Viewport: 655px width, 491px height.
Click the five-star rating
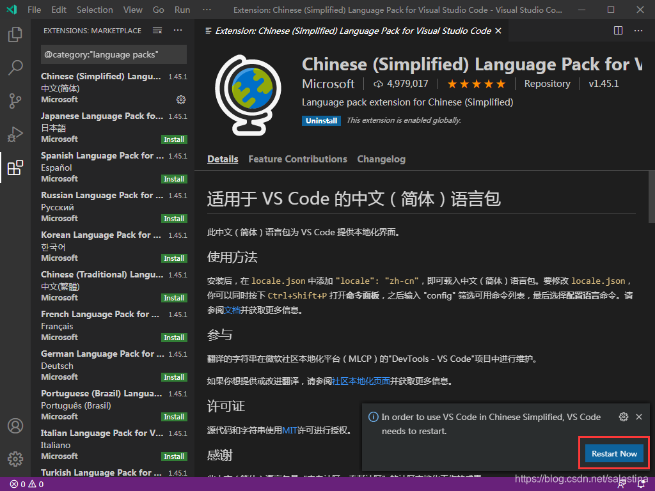[x=476, y=84]
